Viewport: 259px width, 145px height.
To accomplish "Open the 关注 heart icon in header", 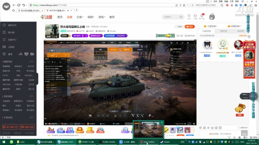I will point(189,16).
